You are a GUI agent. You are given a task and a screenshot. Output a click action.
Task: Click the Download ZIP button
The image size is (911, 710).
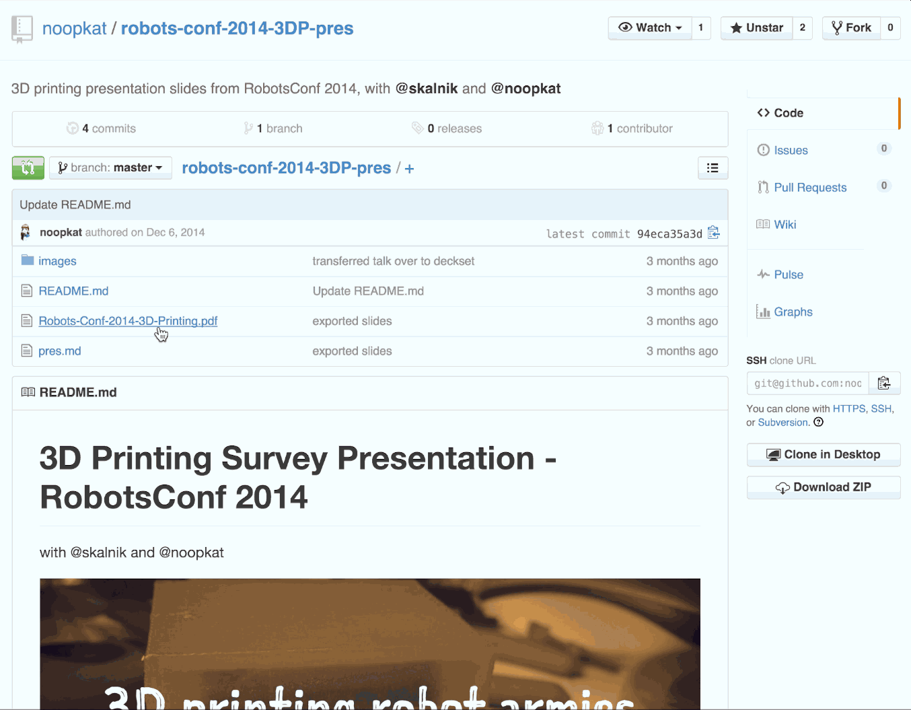[824, 487]
